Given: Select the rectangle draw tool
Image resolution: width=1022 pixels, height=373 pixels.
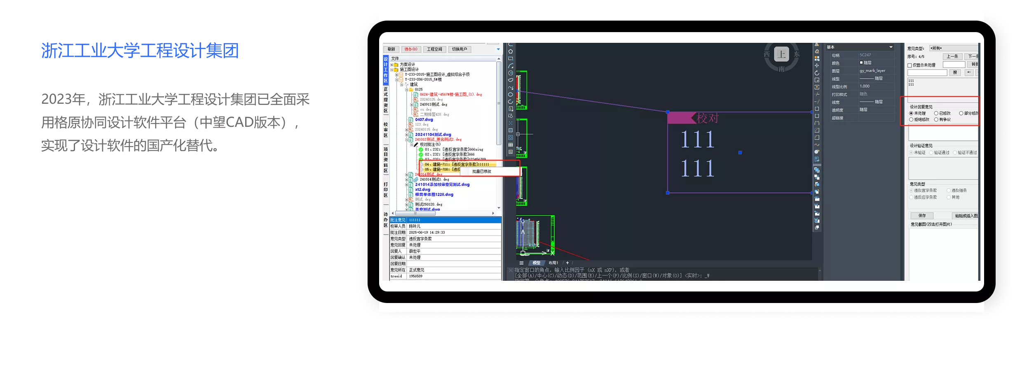Looking at the screenshot, I should coord(511,58).
